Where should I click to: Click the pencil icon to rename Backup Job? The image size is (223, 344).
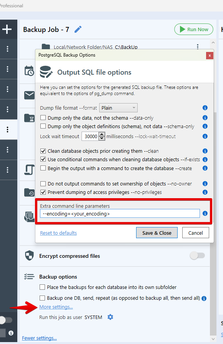(78, 29)
